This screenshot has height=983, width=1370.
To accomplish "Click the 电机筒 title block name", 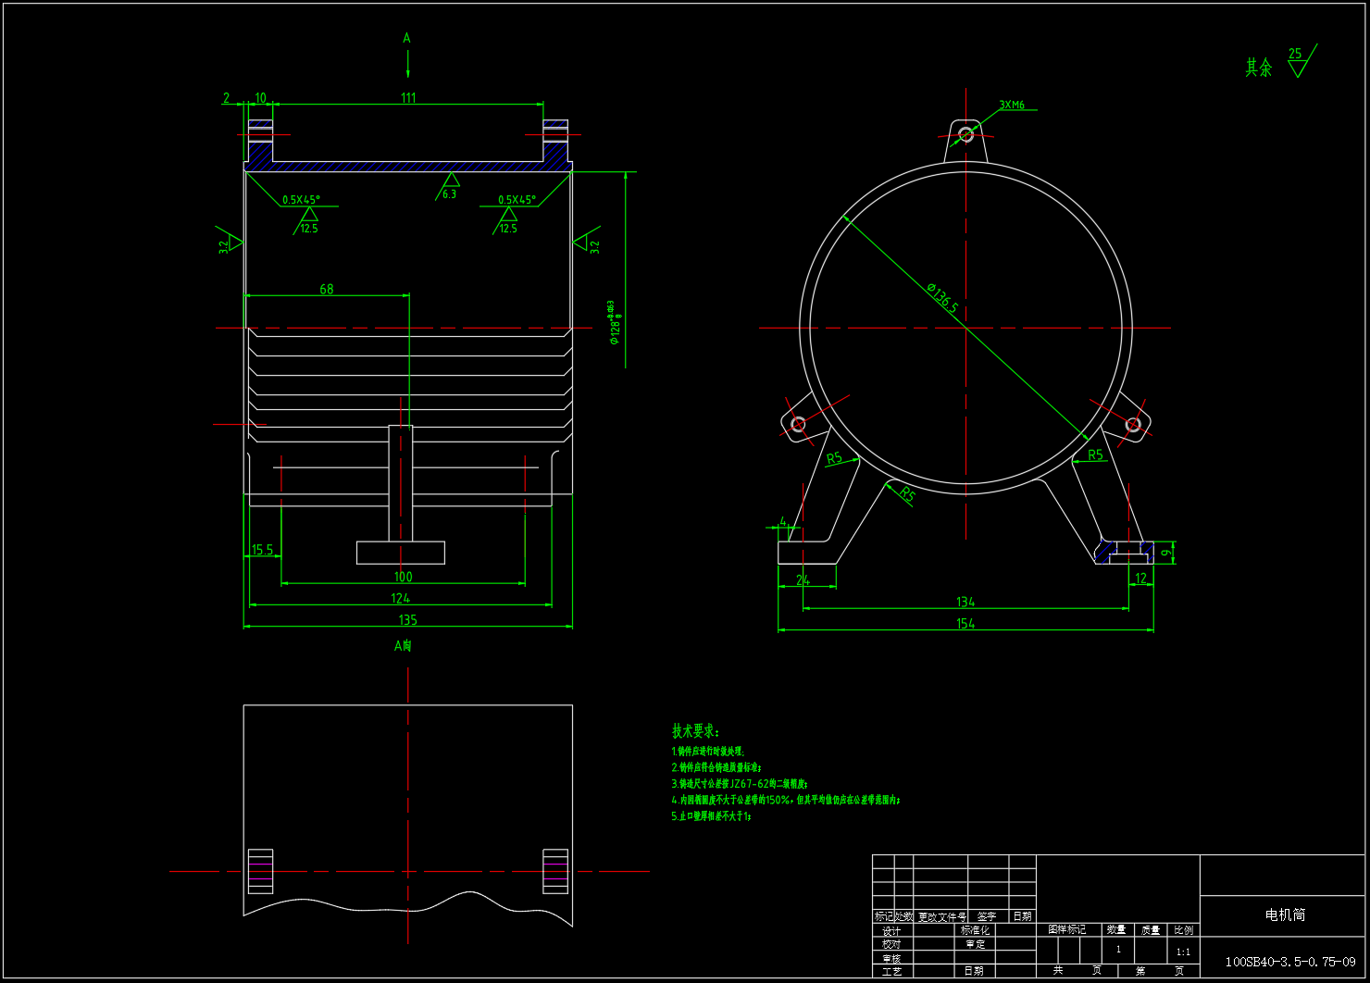I will (x=1285, y=915).
